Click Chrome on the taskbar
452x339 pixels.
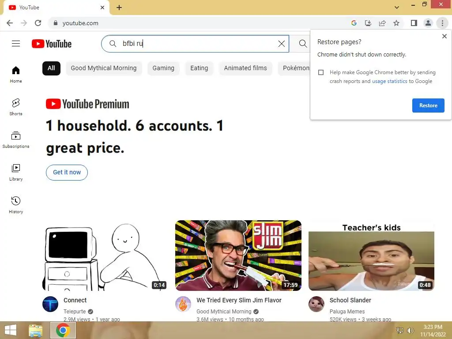pyautogui.click(x=63, y=330)
